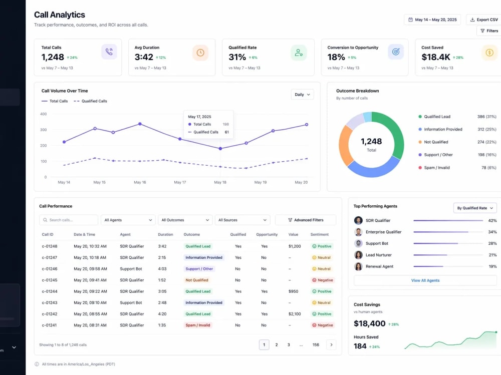
Task: Click Lead Nurturer agent avatar
Action: 359,255
